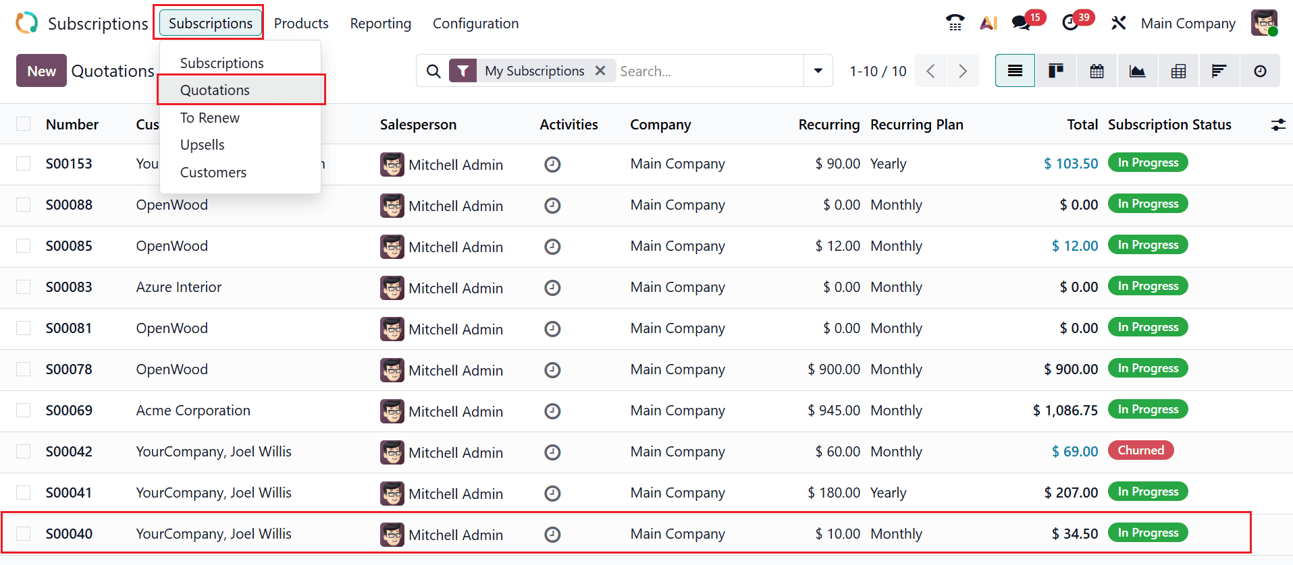Switch to Activity view

pos(1260,71)
